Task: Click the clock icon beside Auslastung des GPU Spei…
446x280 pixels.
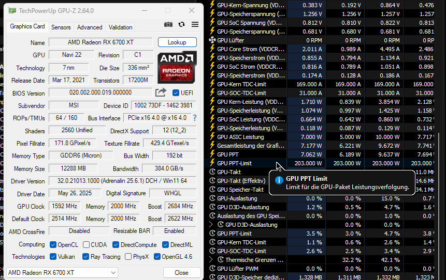Action: 212,215
